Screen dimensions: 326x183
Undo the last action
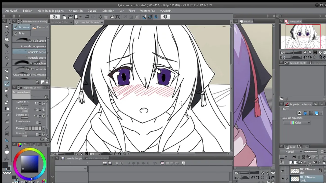tap(87, 17)
